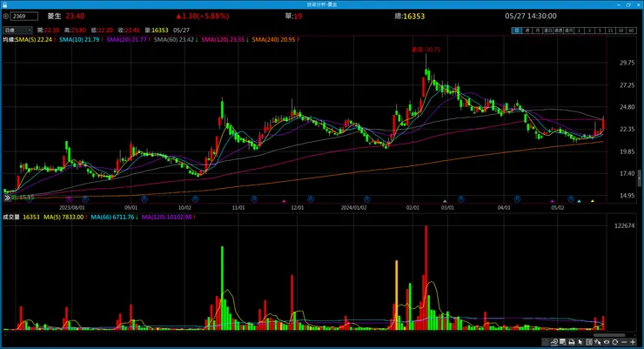Click volume MA(66) 6711.76 legend
This screenshot has height=349, width=644.
coord(114,217)
